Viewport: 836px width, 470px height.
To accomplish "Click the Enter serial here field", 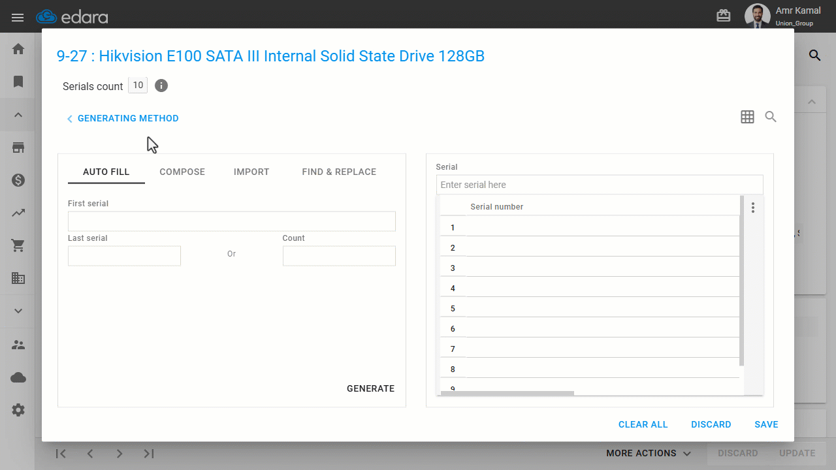I will click(600, 185).
